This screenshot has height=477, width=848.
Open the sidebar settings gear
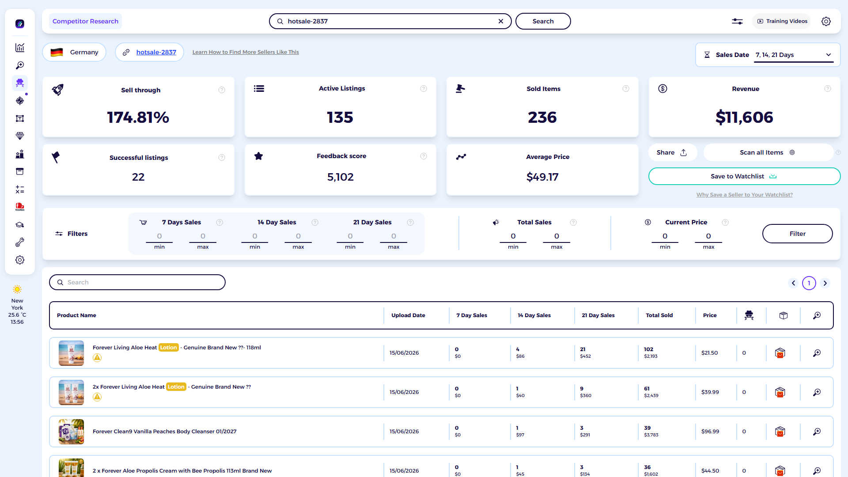point(20,260)
